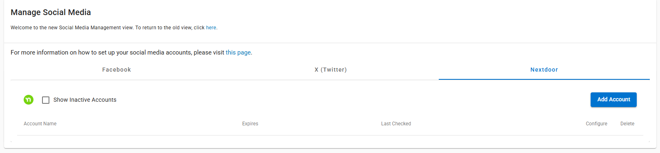Click the Expires column header
Screen dimensions: 660x153
pos(250,124)
